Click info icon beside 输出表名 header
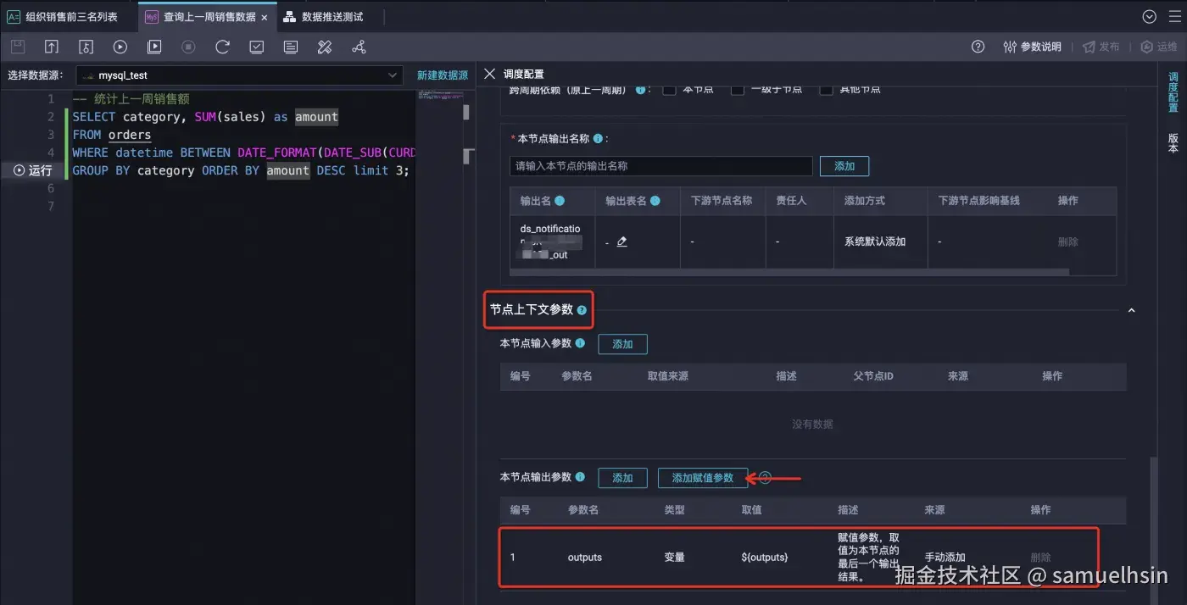 pyautogui.click(x=655, y=201)
